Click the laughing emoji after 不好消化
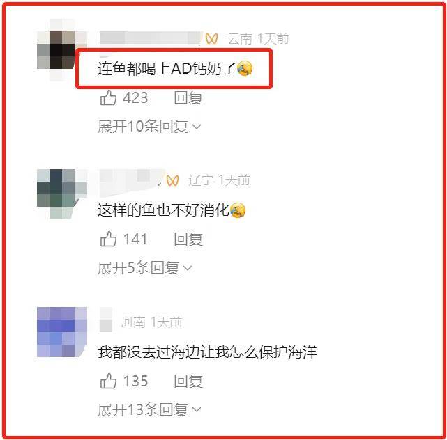The image size is (447, 440). click(x=238, y=210)
